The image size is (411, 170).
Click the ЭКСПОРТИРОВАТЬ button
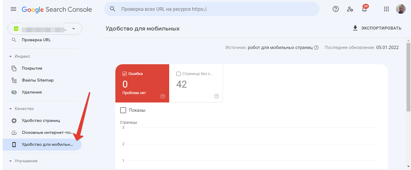(x=377, y=28)
